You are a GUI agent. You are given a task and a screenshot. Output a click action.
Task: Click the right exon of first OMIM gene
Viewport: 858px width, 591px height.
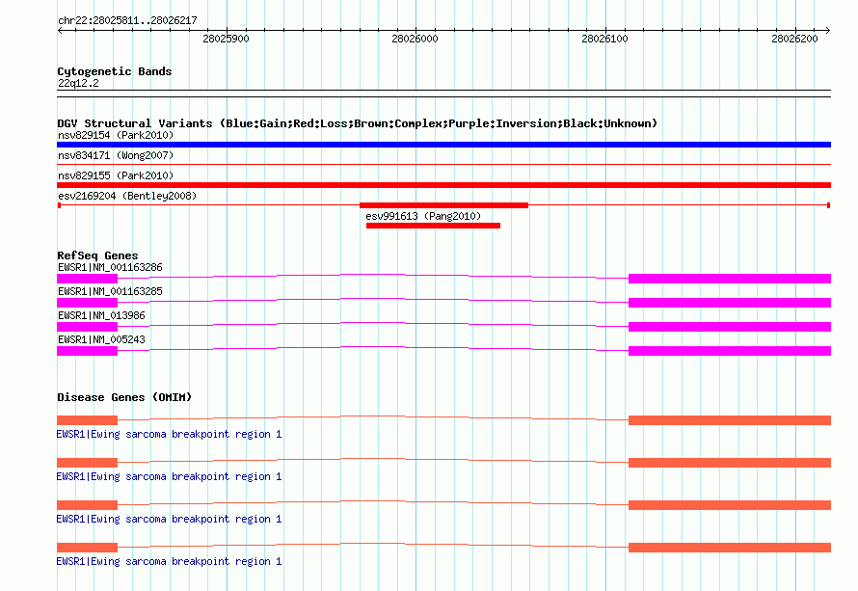tap(730, 420)
